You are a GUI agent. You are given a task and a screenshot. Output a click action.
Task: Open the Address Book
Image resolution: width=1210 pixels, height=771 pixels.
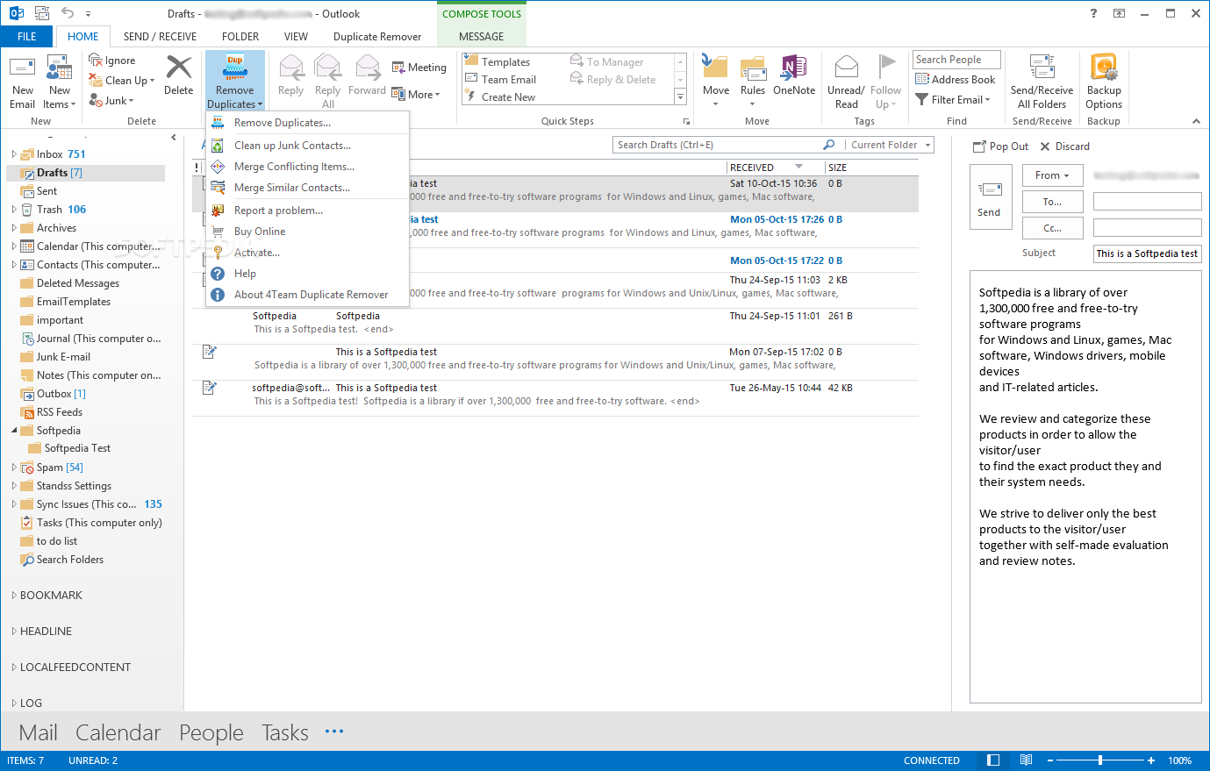tap(955, 79)
